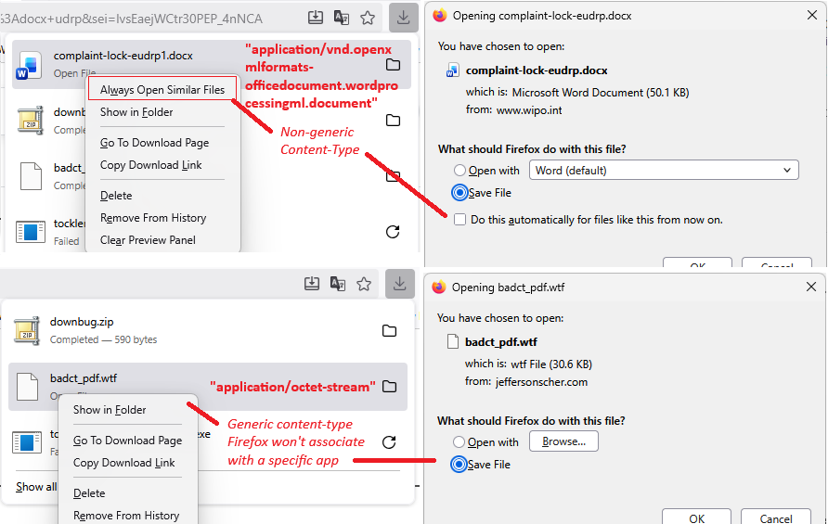This screenshot has height=524, width=828.
Task: Click folder icon next to downb zip in top panel
Action: click(x=393, y=121)
